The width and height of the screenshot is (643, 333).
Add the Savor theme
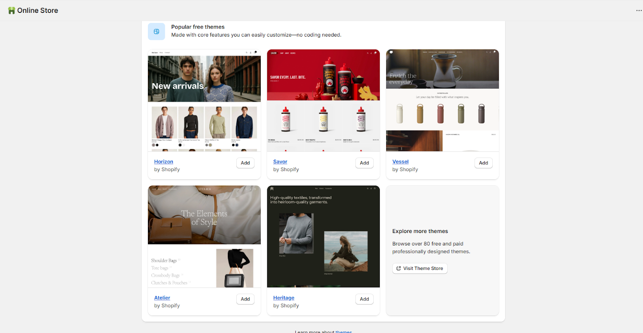365,163
